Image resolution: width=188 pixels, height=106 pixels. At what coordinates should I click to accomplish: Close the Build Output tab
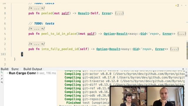coord(43,69)
